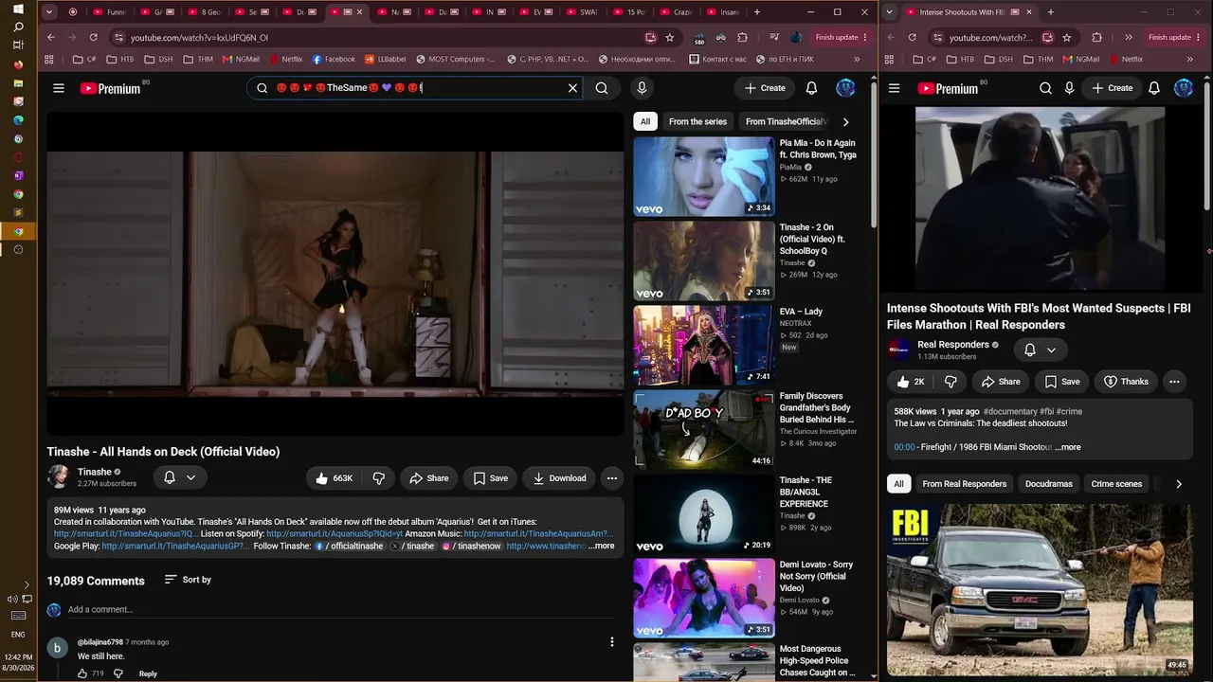This screenshot has width=1213, height=682.
Task: Go back in the left browser window
Action: [51, 38]
